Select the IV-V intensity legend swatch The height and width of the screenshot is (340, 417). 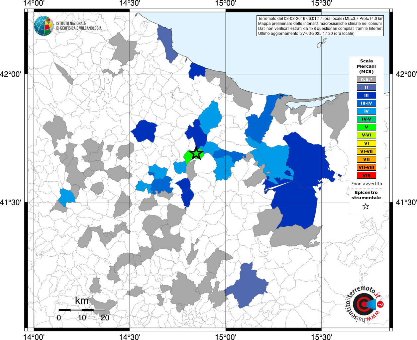[366, 119]
